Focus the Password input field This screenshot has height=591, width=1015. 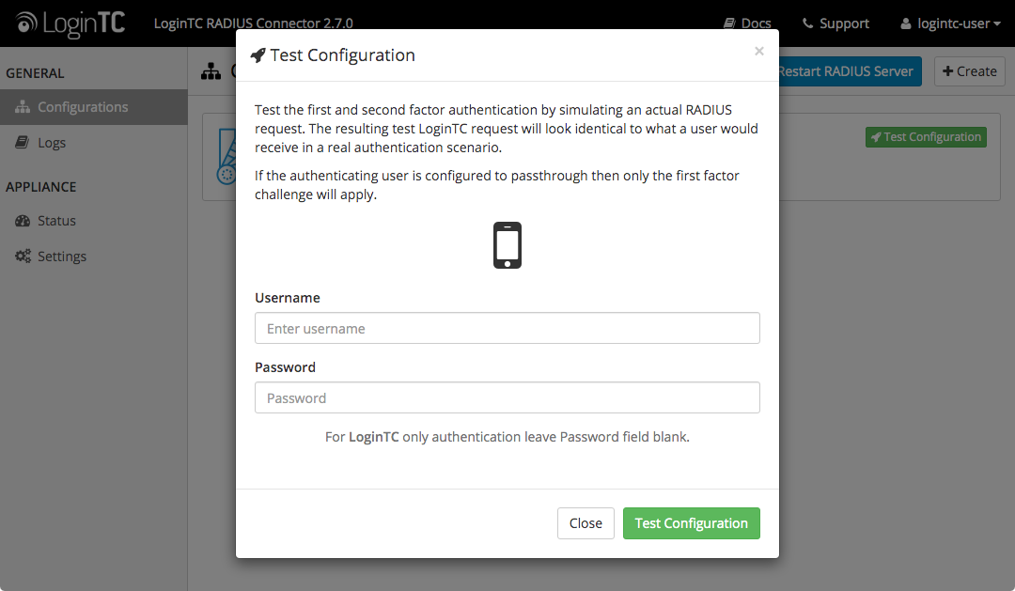[507, 397]
